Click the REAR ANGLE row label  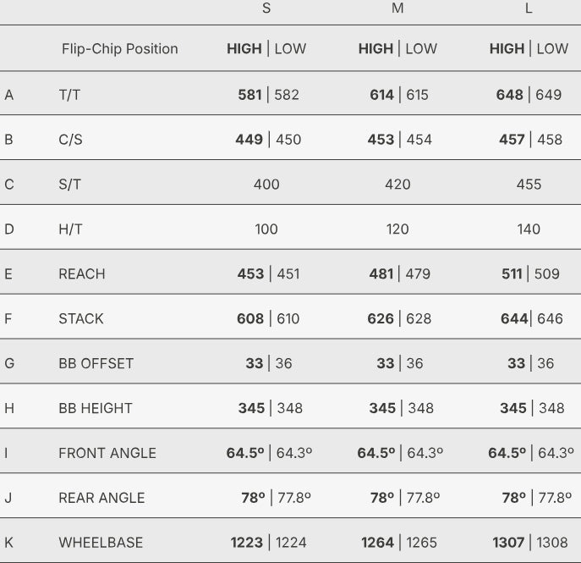(x=101, y=499)
